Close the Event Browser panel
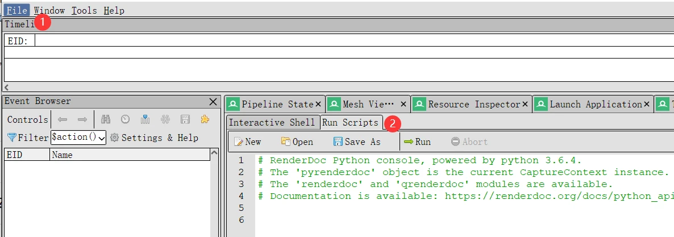Screen dimensions: 674x237 click(213, 102)
